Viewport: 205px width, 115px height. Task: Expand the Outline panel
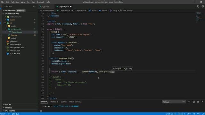click(x=8, y=105)
